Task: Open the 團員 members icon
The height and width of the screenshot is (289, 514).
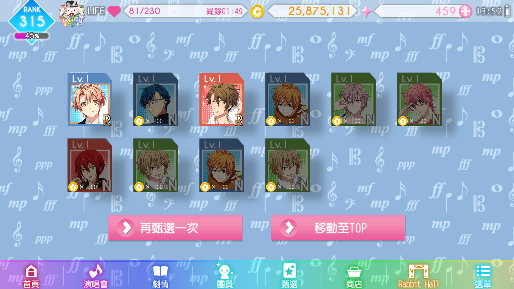Action: [225, 276]
